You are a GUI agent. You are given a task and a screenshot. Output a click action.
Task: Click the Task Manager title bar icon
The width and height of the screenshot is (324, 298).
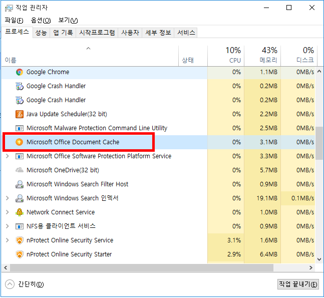(9, 8)
